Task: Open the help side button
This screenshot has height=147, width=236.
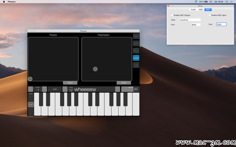Action: point(136,65)
